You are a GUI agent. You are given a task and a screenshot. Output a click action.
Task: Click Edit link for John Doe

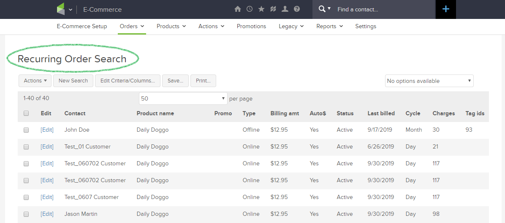(x=47, y=130)
